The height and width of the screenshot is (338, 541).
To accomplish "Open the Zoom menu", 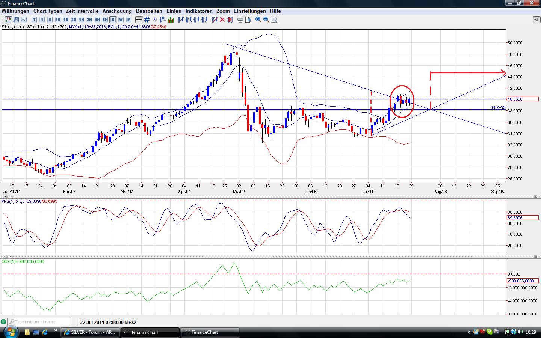I will click(x=223, y=11).
